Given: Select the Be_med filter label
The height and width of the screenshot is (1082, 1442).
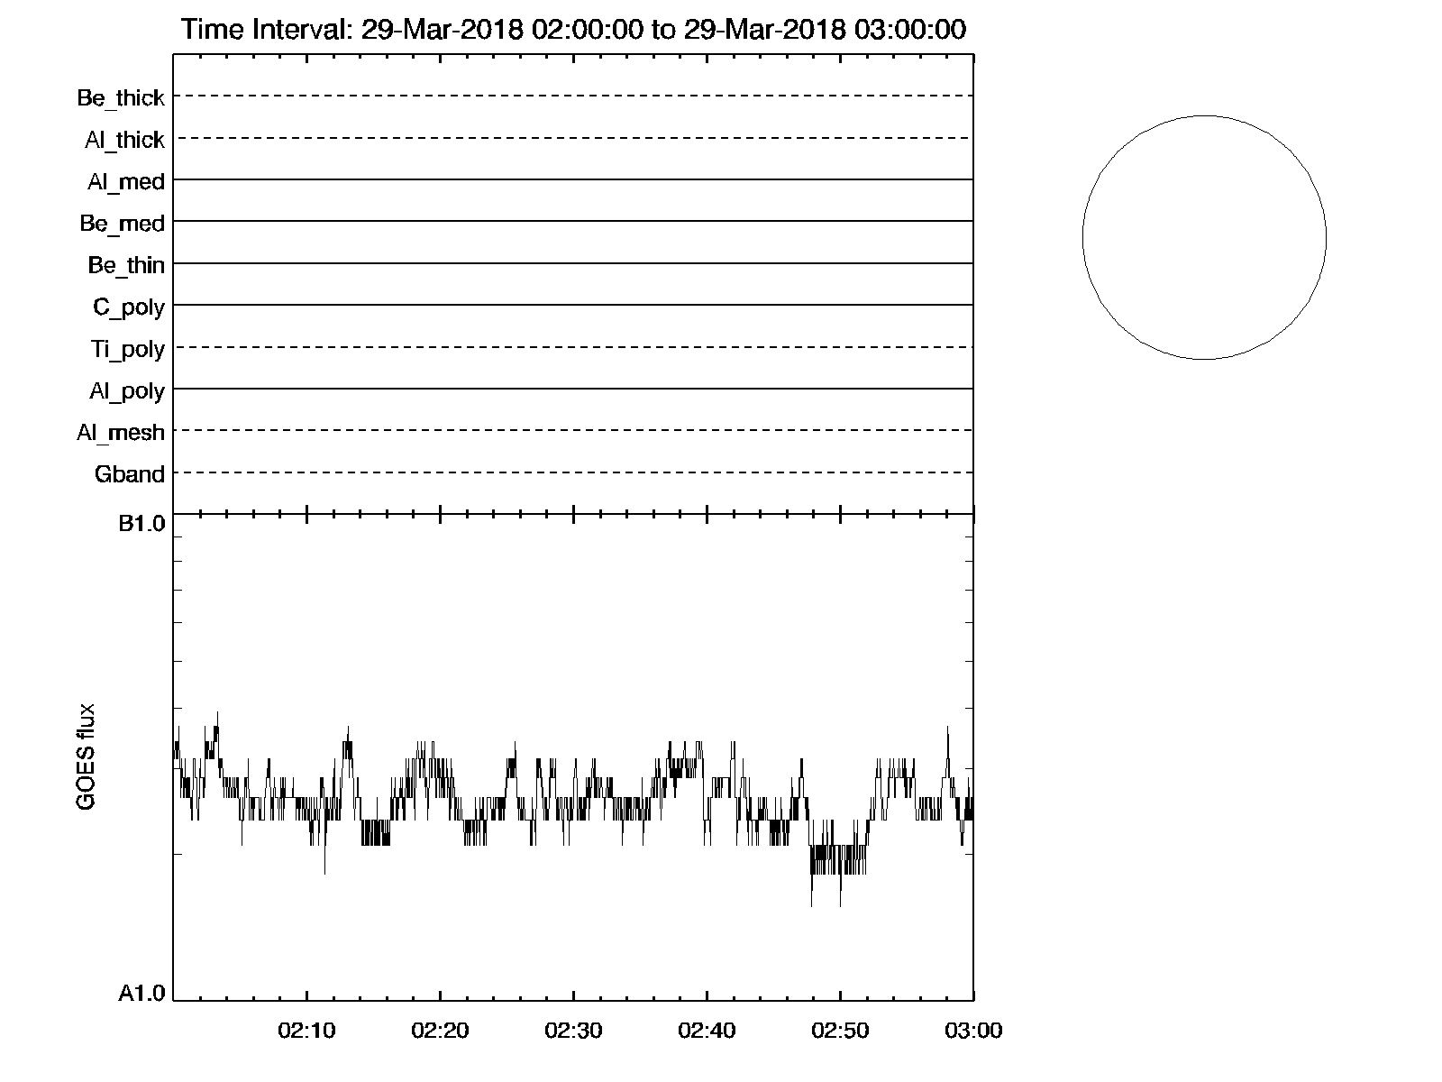Looking at the screenshot, I should click(x=123, y=224).
